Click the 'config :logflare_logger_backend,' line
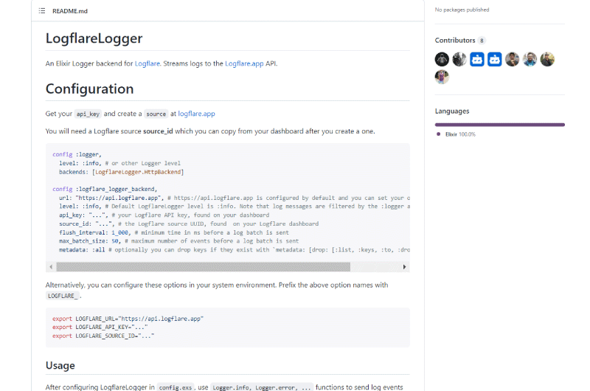The image size is (590, 391). 105,190
